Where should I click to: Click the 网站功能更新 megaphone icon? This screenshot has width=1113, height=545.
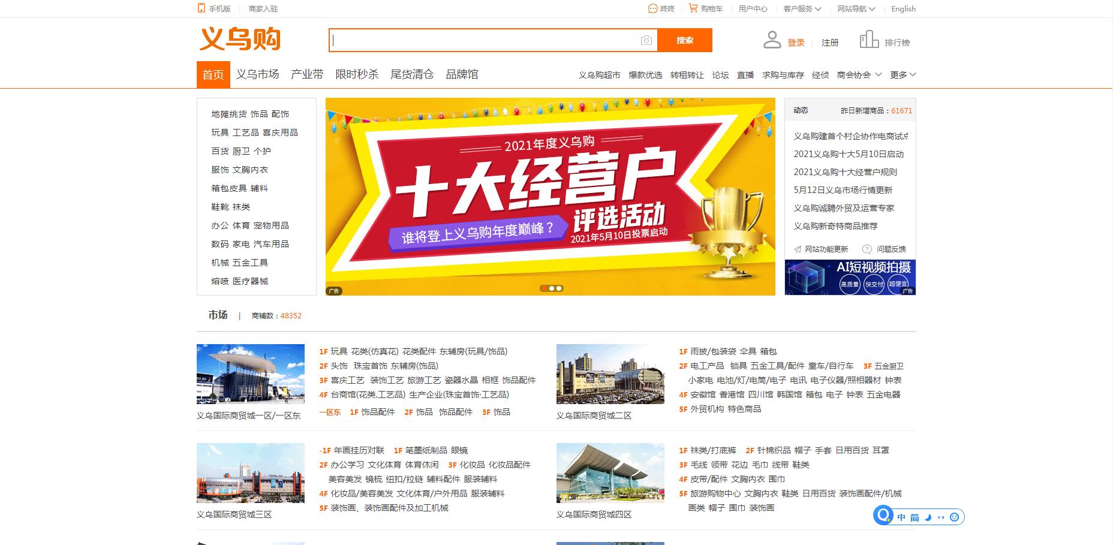click(x=798, y=248)
